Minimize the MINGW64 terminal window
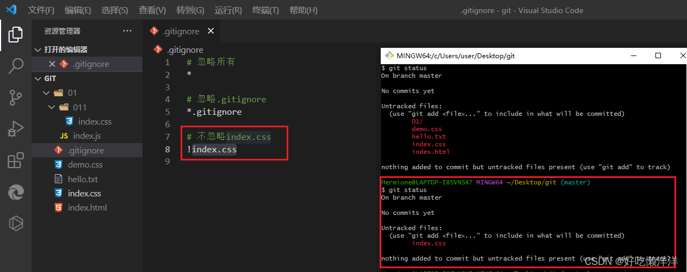 point(633,55)
